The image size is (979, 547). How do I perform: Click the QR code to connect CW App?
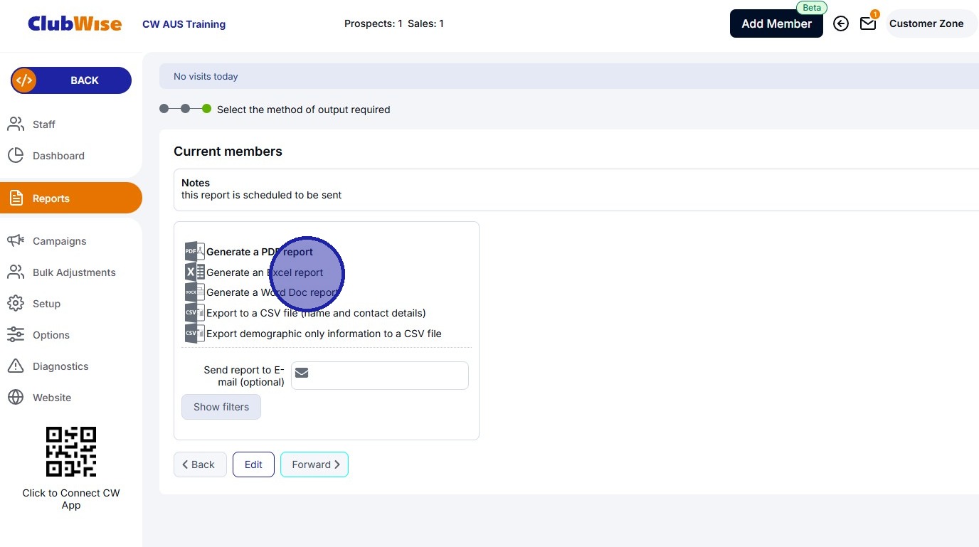coord(71,452)
